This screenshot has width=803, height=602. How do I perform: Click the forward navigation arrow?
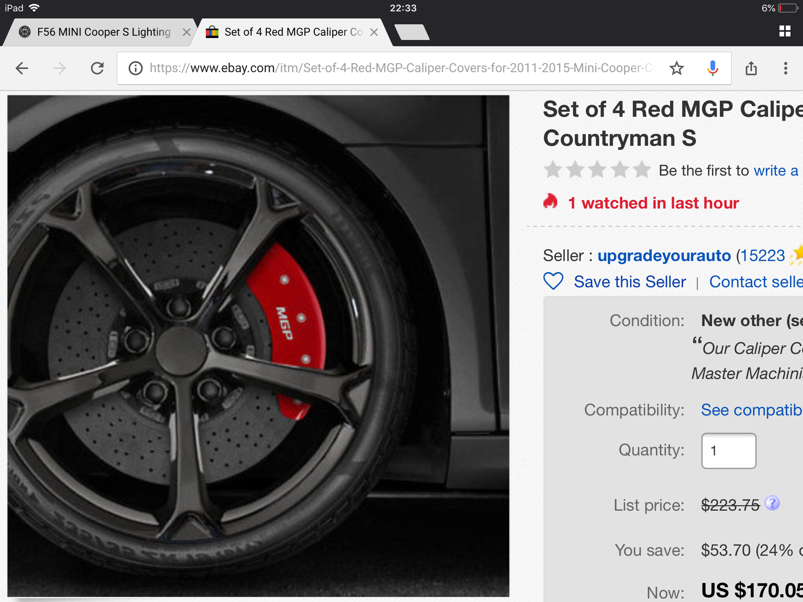(59, 68)
